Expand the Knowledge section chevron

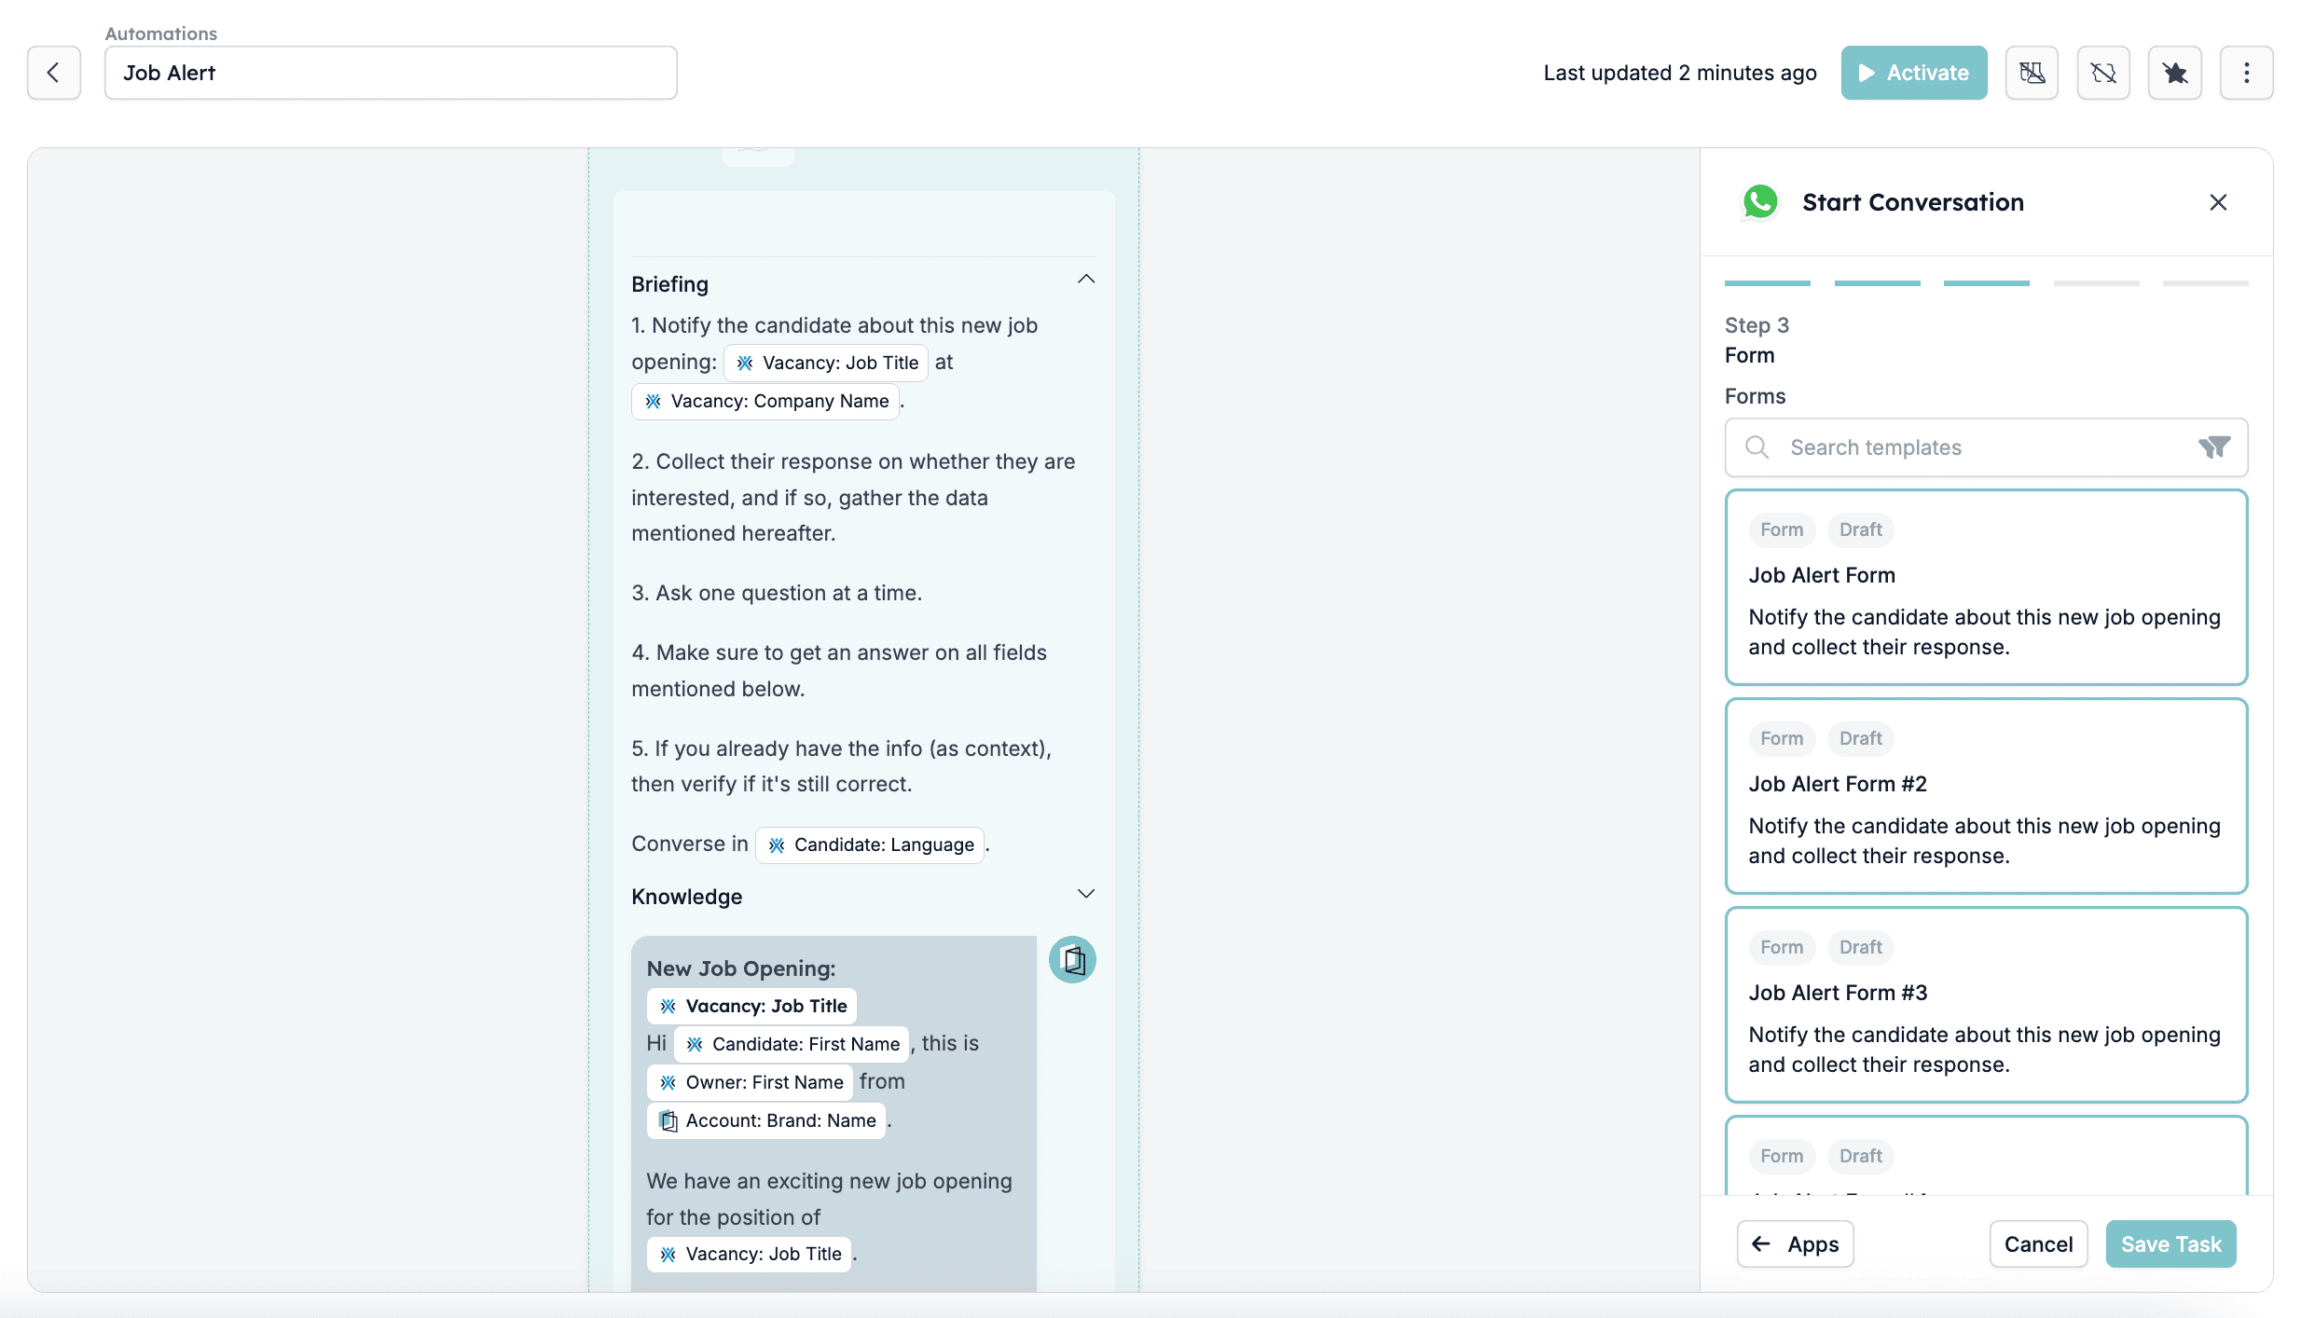tap(1086, 894)
